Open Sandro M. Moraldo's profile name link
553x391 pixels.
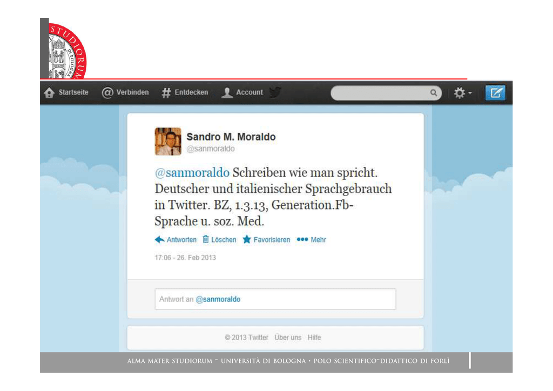(231, 137)
